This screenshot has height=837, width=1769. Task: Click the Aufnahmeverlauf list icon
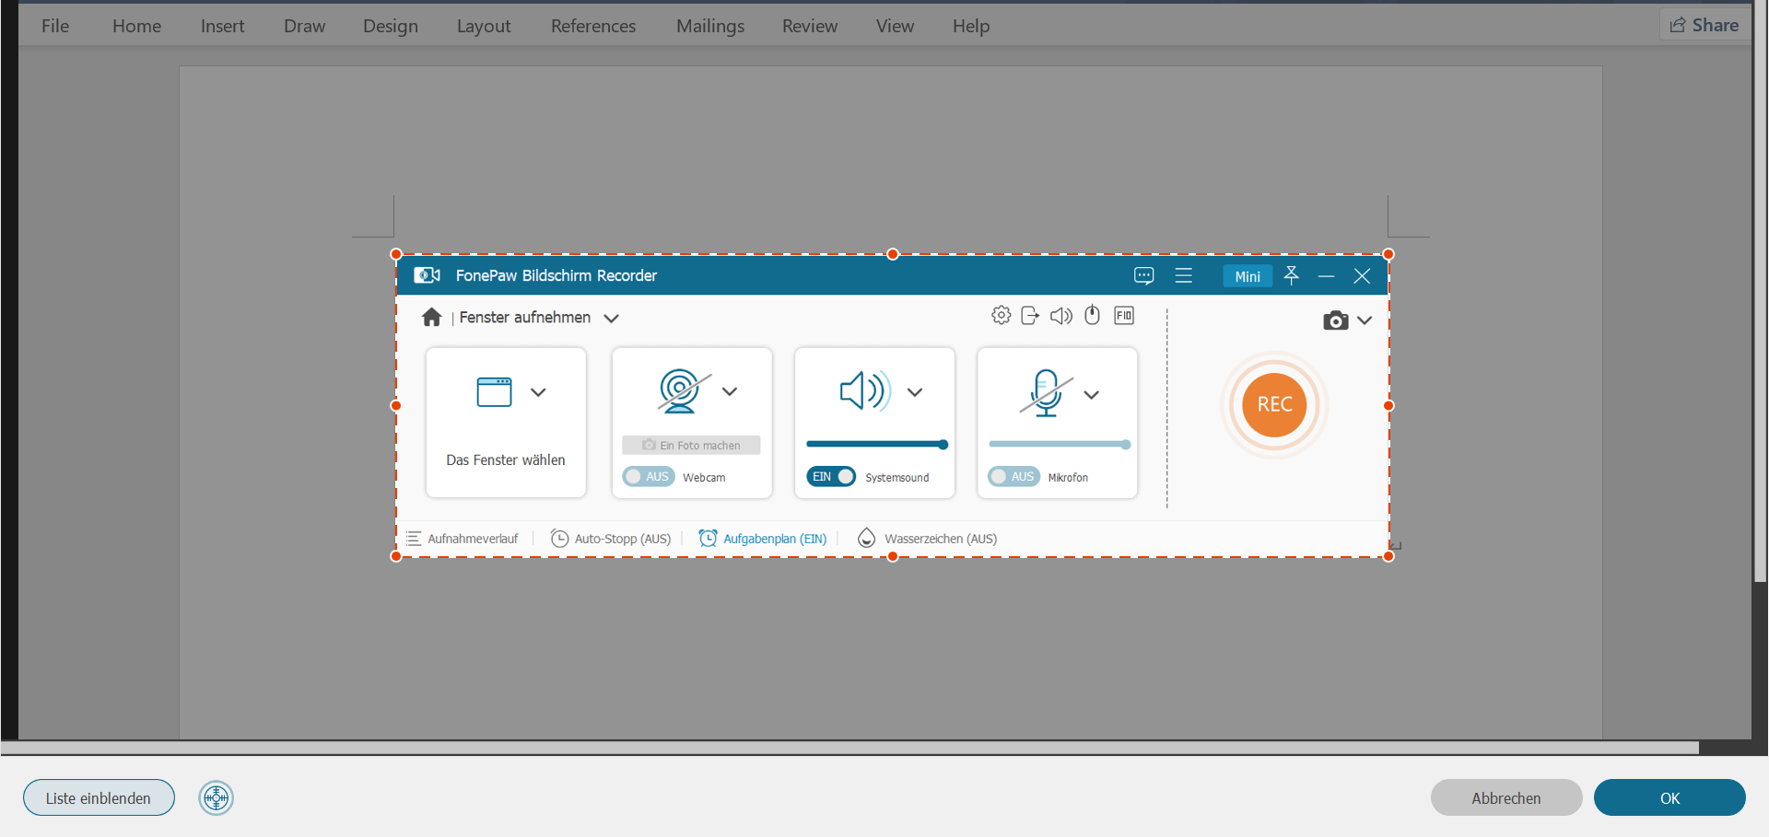coord(414,539)
